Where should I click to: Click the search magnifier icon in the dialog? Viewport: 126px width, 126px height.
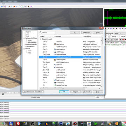click(x=41, y=33)
